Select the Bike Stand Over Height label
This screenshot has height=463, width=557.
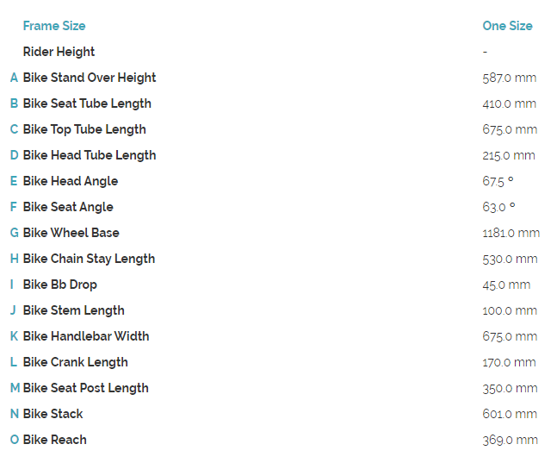tap(90, 78)
